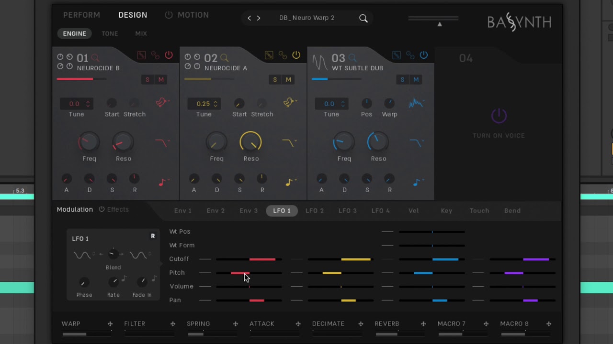Power off voice 02 Neurocide A

click(296, 55)
